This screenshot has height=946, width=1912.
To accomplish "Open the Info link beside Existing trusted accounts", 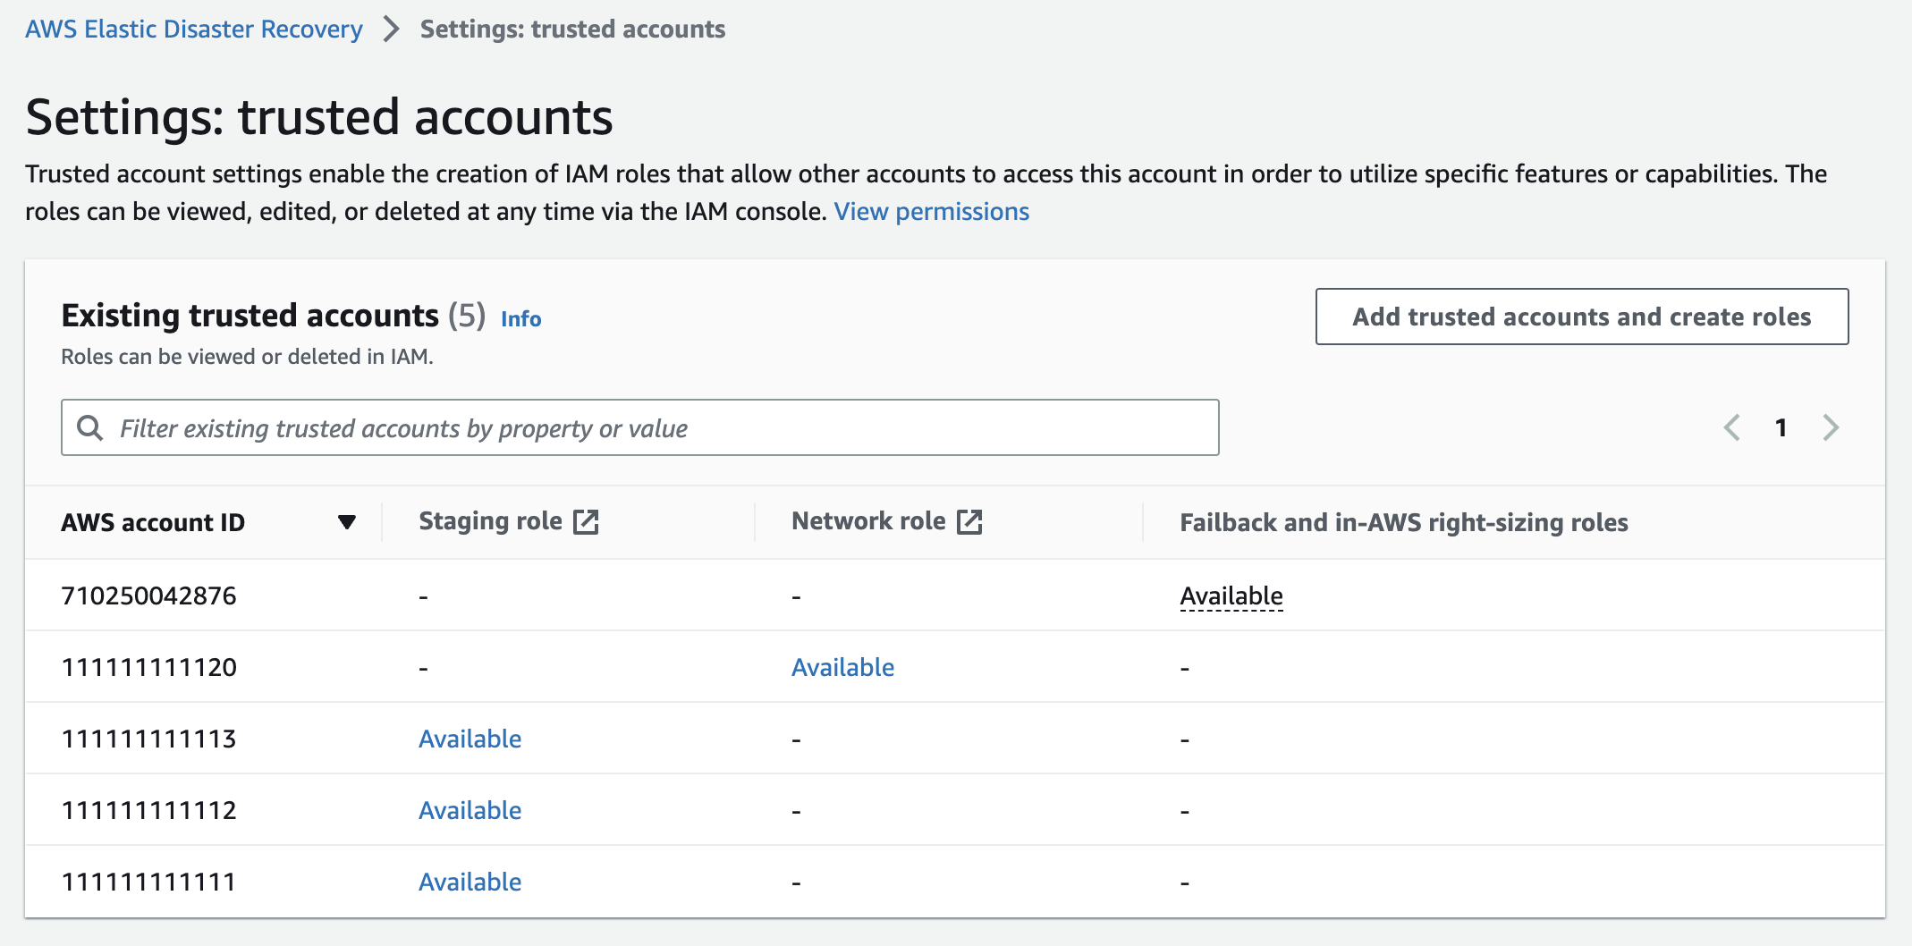I will point(520,318).
